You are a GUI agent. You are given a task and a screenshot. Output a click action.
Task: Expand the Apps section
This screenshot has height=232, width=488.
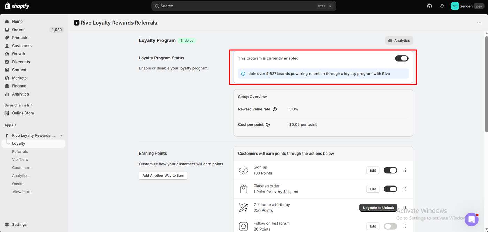pyautogui.click(x=11, y=125)
